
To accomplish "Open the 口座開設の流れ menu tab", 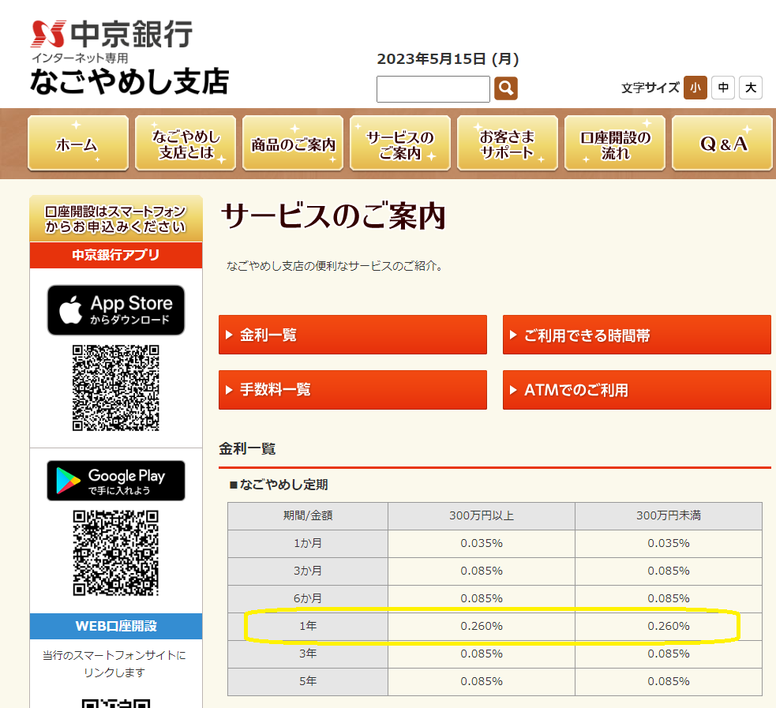I will [x=615, y=144].
